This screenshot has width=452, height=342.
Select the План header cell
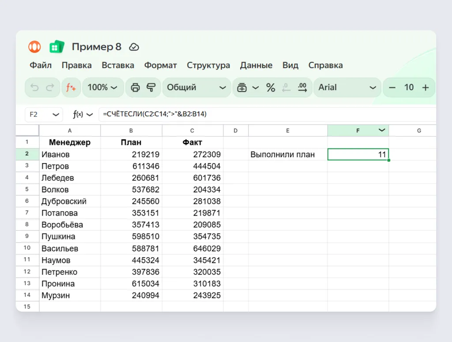131,142
